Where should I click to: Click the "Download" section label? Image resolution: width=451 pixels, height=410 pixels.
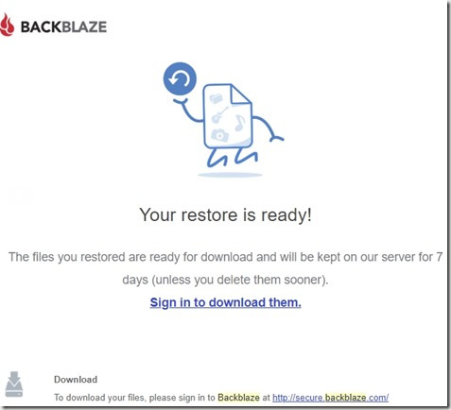pos(76,380)
